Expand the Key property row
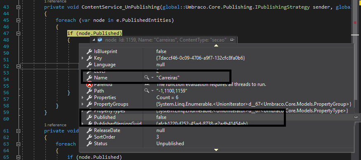The image size is (361, 160). (83, 58)
